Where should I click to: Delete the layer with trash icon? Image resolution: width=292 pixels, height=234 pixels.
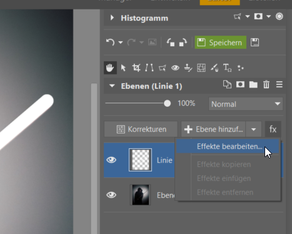point(266,84)
